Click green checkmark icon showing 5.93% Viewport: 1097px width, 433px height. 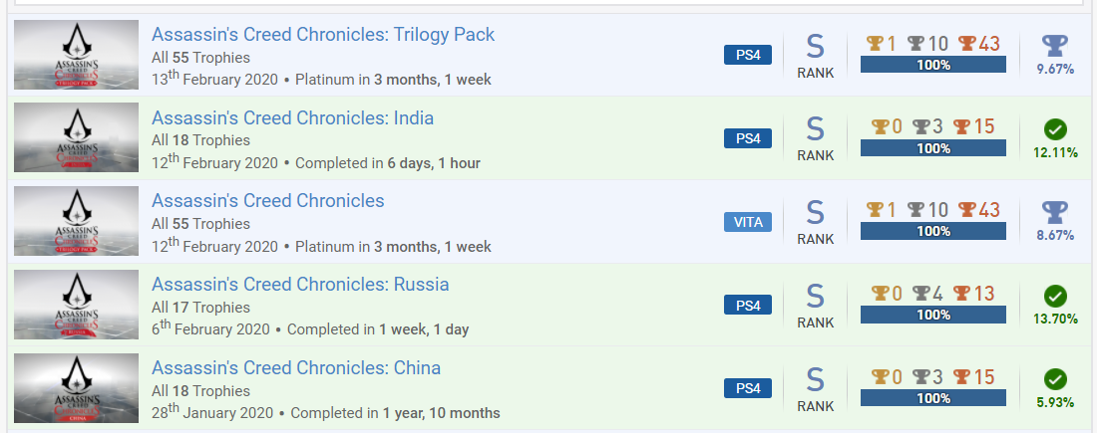[x=1055, y=379]
